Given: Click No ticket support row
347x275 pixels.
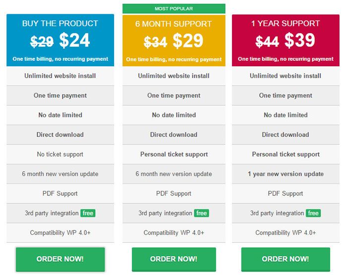Looking at the screenshot, I should point(60,154).
